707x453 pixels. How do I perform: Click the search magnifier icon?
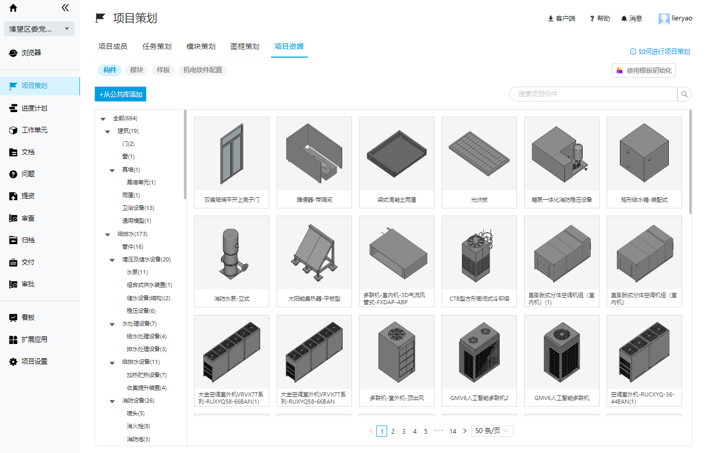[685, 94]
